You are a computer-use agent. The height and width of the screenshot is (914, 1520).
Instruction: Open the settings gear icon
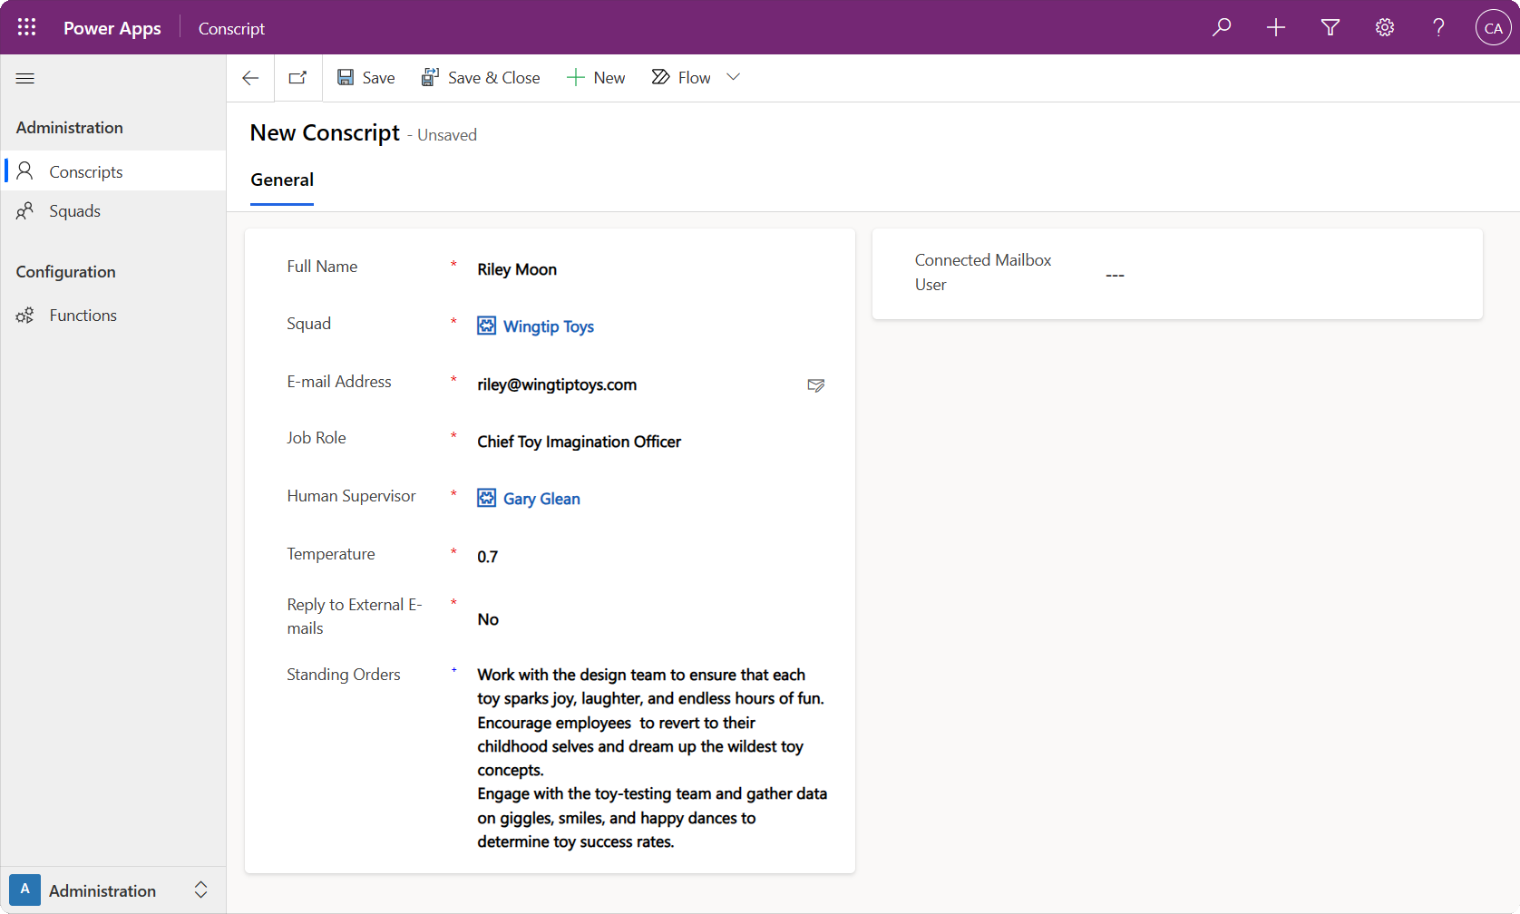1385,27
